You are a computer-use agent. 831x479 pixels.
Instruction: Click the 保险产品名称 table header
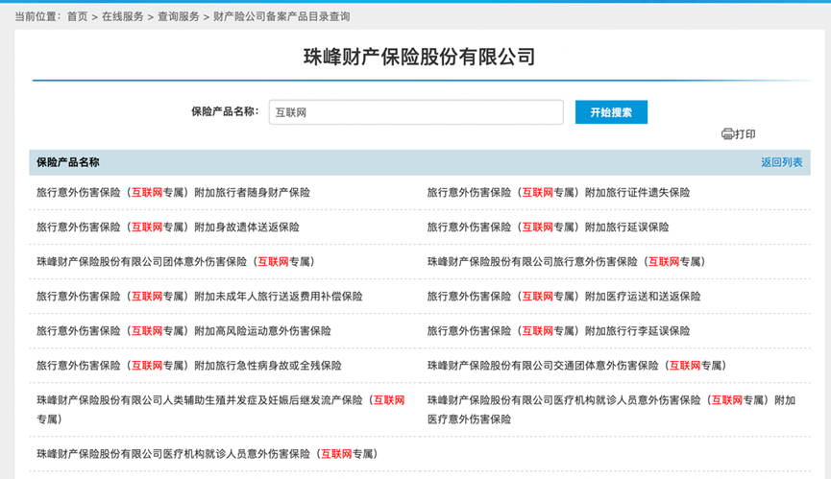pyautogui.click(x=68, y=162)
